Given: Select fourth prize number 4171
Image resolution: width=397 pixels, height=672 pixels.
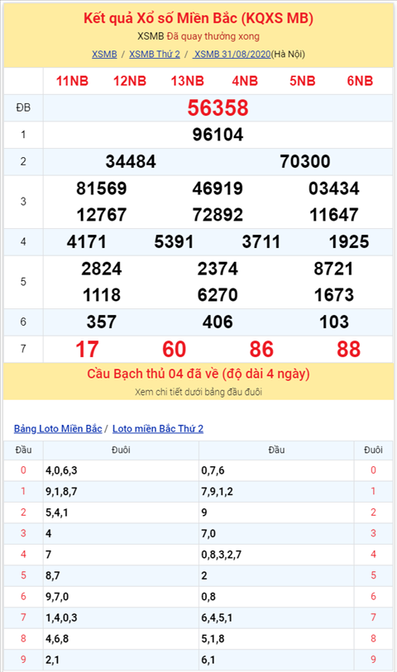Looking at the screenshot, I should (x=87, y=242).
